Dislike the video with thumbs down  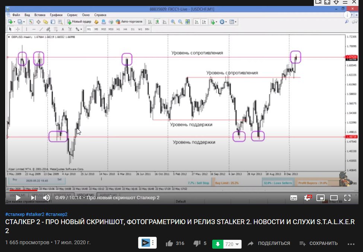(197, 243)
